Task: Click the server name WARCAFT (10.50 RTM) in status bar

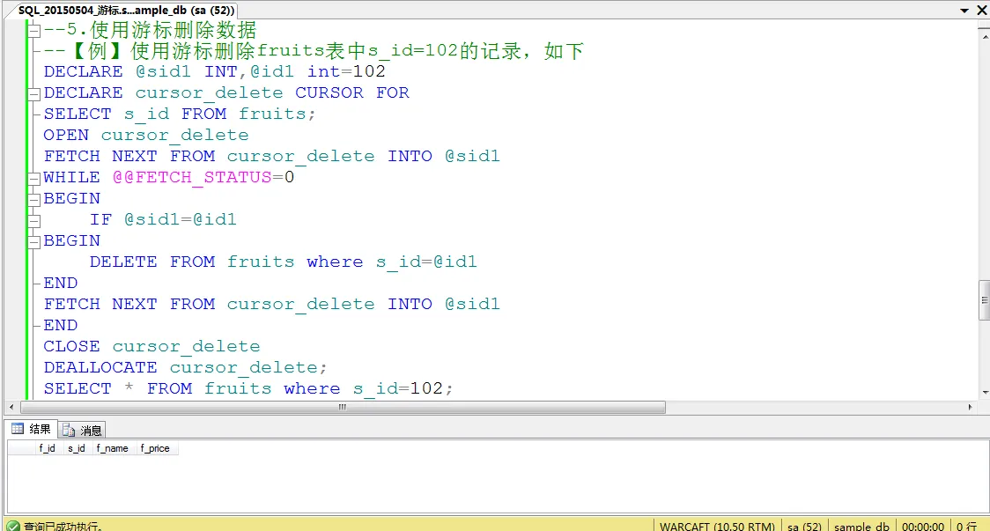Action: pyautogui.click(x=717, y=526)
